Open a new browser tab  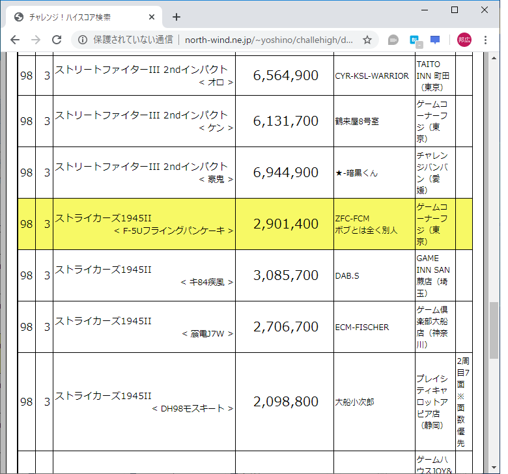[176, 17]
